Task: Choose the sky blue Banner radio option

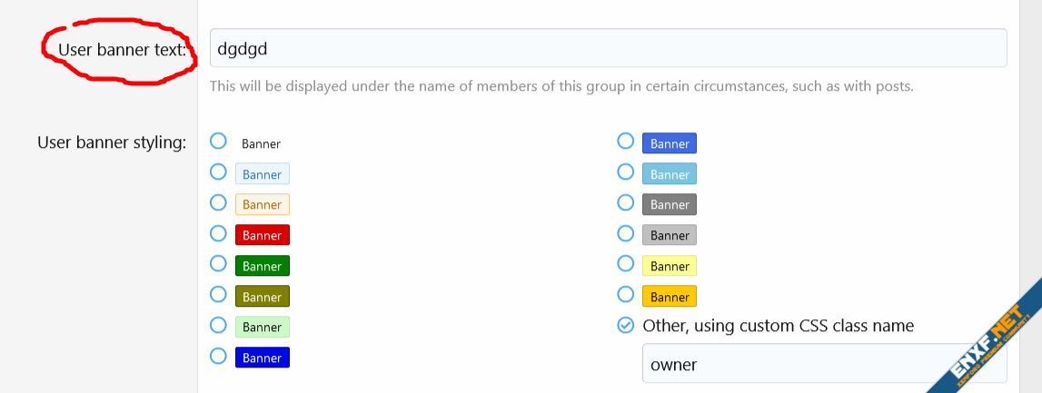Action: (625, 172)
